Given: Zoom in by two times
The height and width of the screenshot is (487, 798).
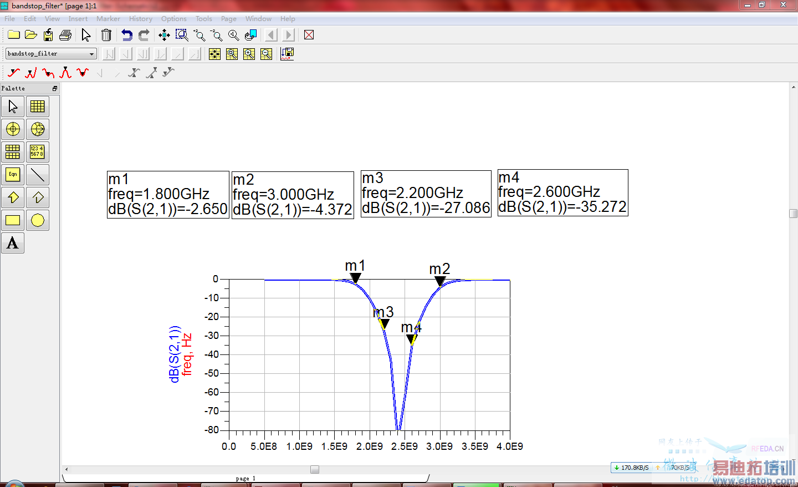Looking at the screenshot, I should pyautogui.click(x=199, y=35).
